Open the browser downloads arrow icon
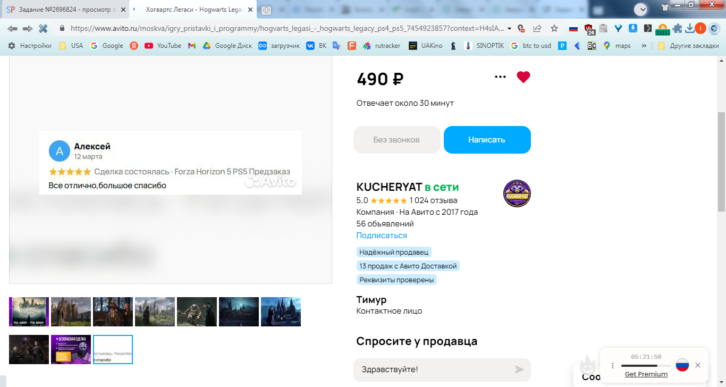The image size is (726, 387). [x=689, y=28]
